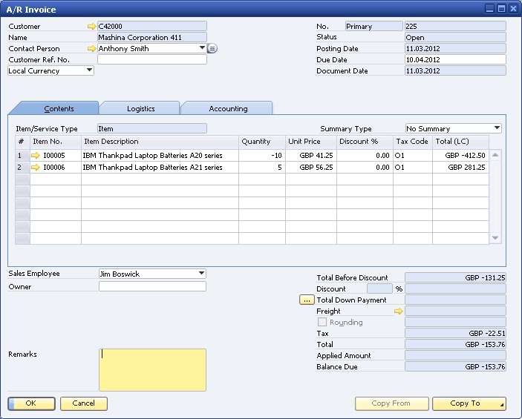Screen dimensions: 522x419
Task: Click the A20 series item description
Action: coord(160,155)
